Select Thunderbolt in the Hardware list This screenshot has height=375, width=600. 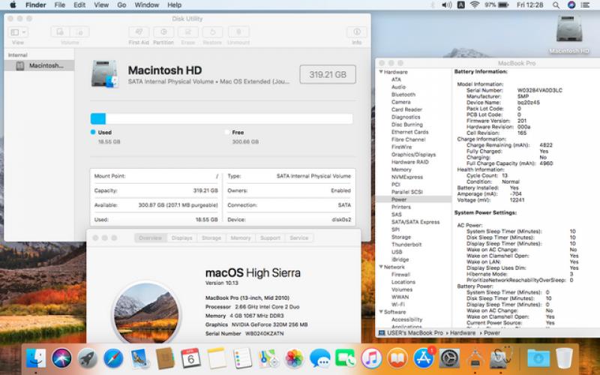406,244
